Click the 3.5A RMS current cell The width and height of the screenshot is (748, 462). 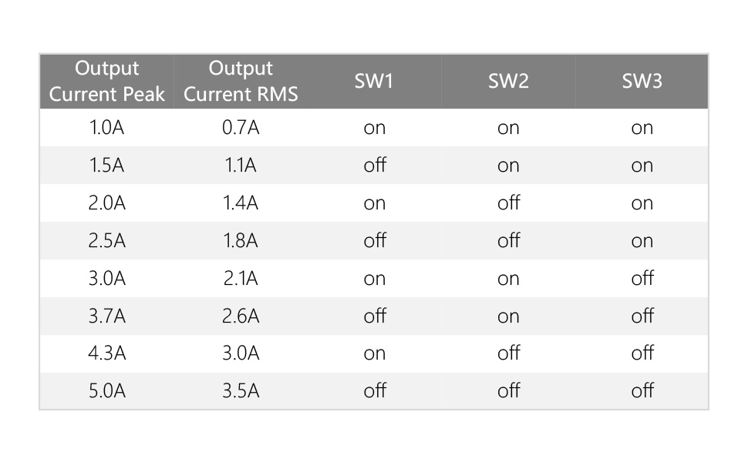(x=241, y=391)
